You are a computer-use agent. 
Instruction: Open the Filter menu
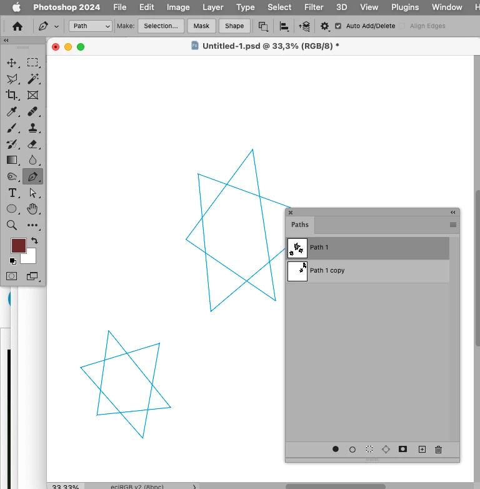(314, 7)
